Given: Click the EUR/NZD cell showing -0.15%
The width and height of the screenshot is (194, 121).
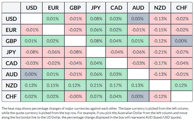Looking at the screenshot, I should [x=160, y=30].
